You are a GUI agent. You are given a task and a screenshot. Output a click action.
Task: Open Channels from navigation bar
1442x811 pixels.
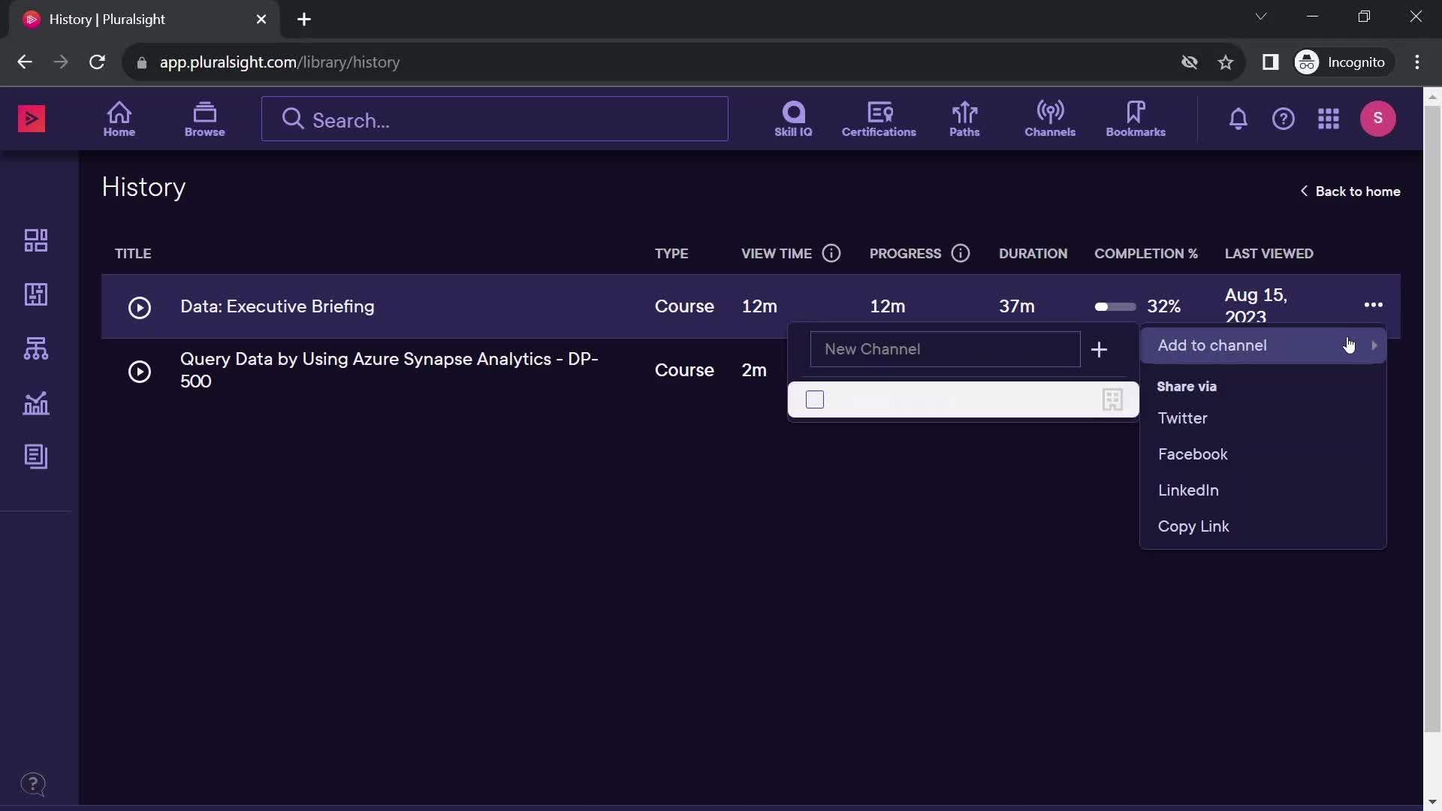tap(1048, 118)
